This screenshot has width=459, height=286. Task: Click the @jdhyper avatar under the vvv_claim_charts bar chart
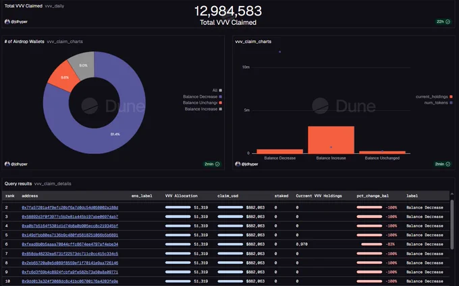tap(238, 164)
